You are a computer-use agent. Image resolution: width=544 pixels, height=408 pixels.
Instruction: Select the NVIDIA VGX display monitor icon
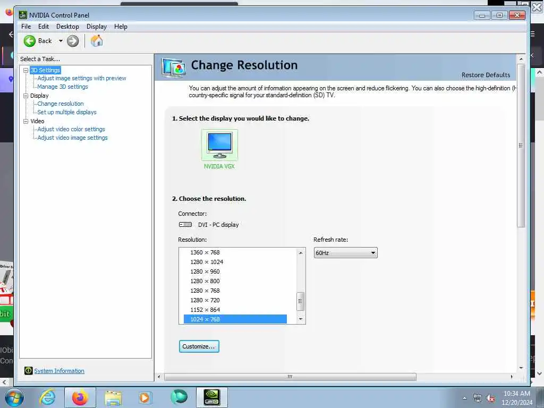tap(219, 144)
